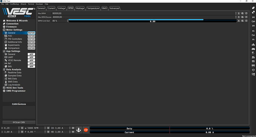Toggle CAN forwarding icon in right toolbar
256x137 pixels.
point(253,74)
